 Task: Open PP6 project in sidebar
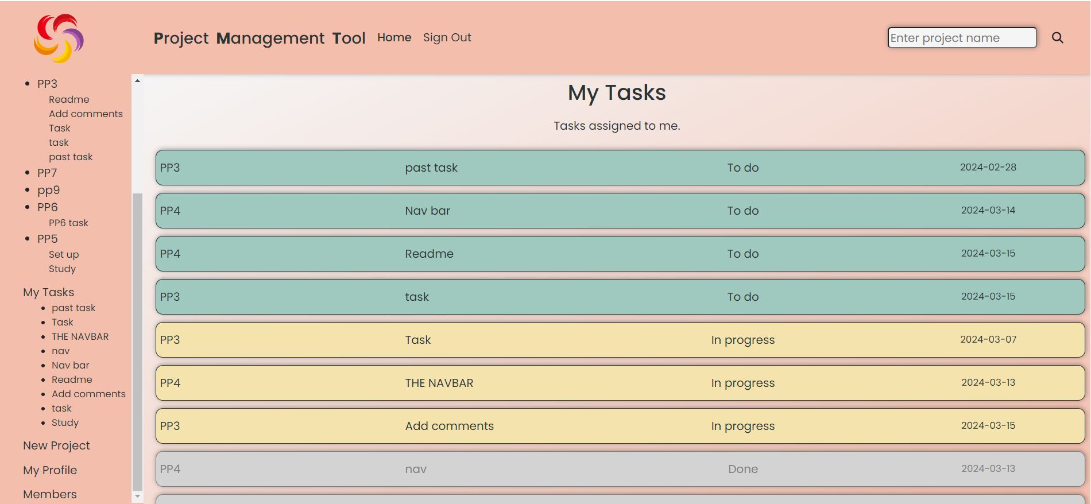click(x=48, y=207)
